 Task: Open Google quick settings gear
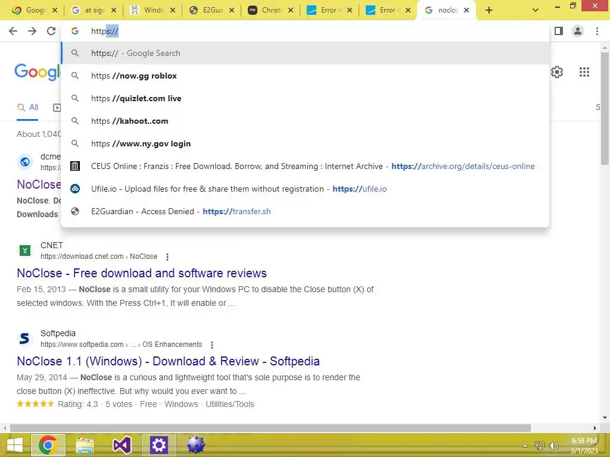[x=557, y=72]
